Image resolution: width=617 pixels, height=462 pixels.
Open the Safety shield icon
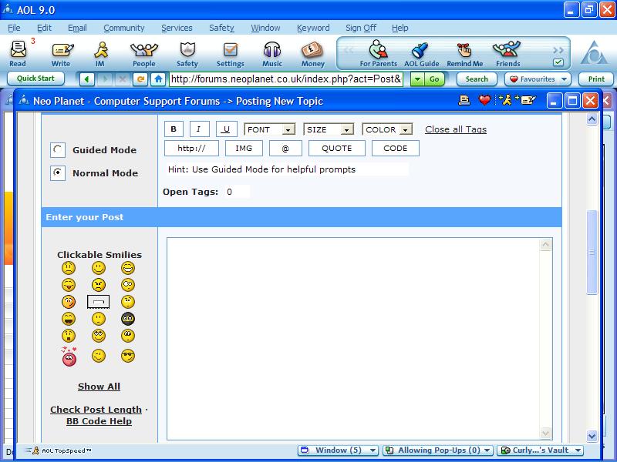[187, 53]
